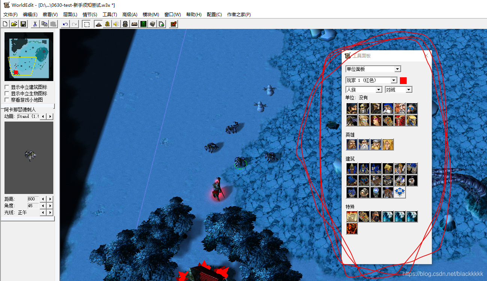Select the first human unit portrait in 单位 row
487x281 pixels.
coord(352,108)
